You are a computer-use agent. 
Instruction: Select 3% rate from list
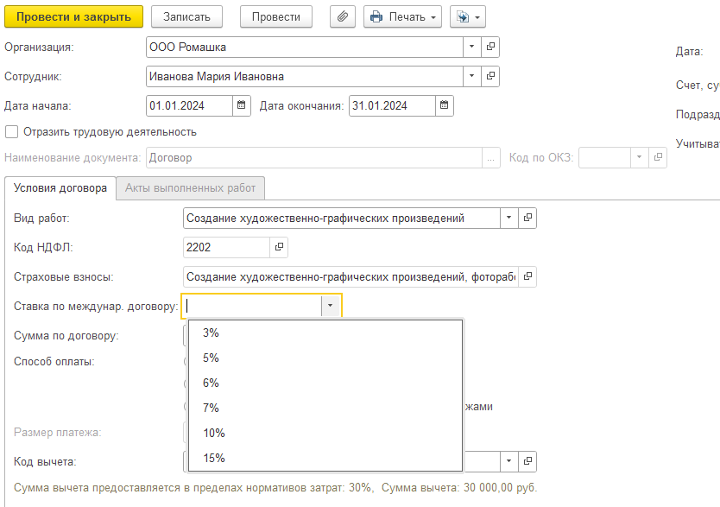325,333
